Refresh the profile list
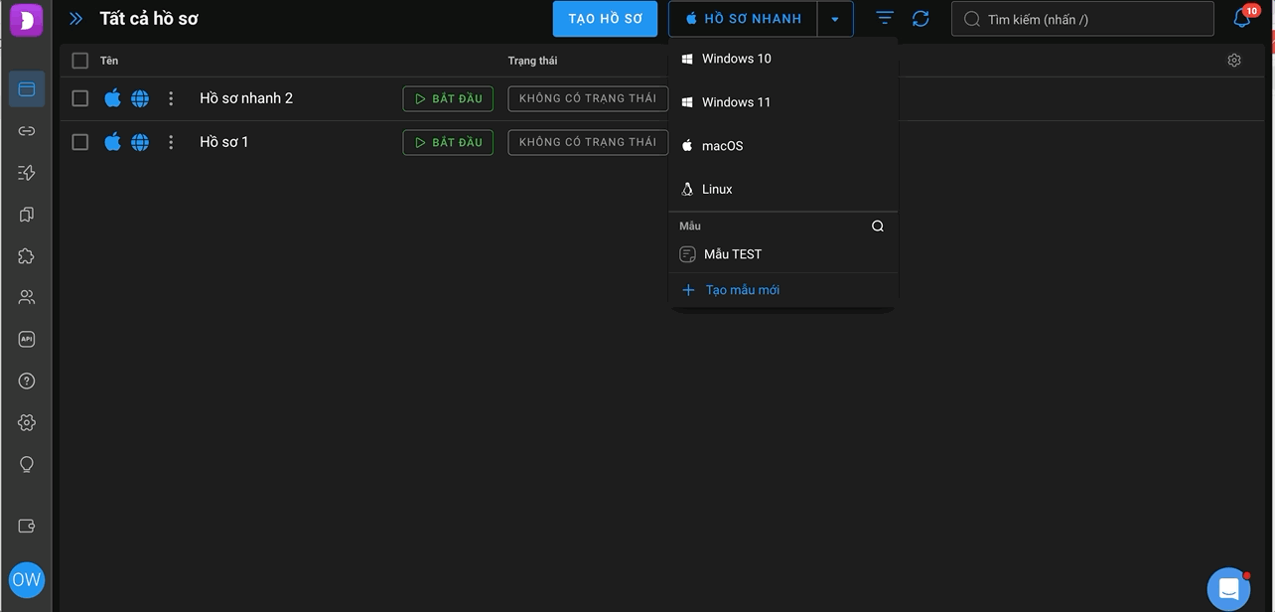The image size is (1275, 612). pos(921,19)
